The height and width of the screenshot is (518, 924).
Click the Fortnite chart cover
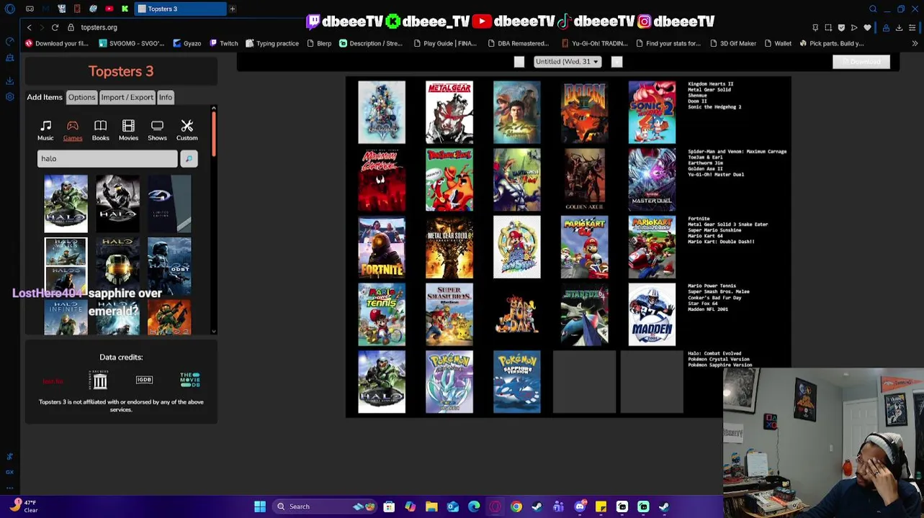[382, 247]
